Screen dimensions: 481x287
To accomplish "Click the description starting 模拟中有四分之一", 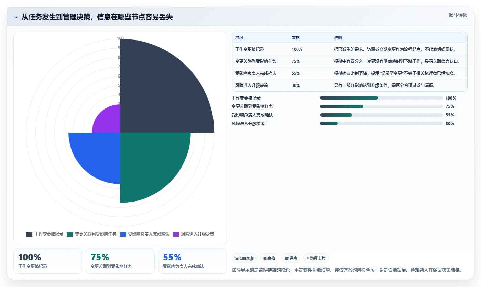I will (x=397, y=61).
